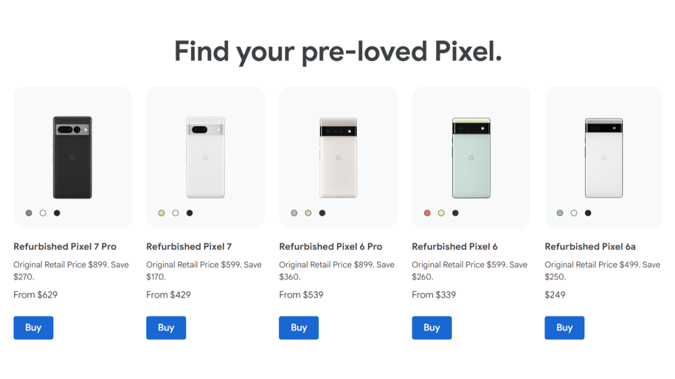Click Buy for the Refurbished Pixel 7
The image size is (675, 379).
coord(166,327)
